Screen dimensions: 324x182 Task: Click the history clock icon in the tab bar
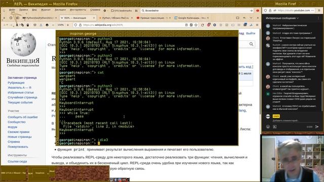tap(11, 18)
